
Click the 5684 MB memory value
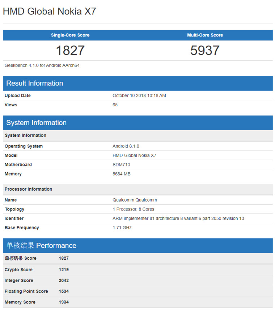122,174
